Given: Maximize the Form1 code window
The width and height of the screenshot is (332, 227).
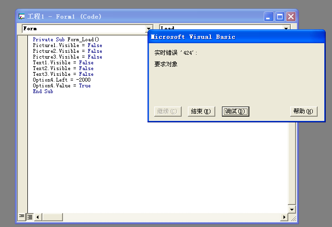Looking at the screenshot, I should coord(280,17).
